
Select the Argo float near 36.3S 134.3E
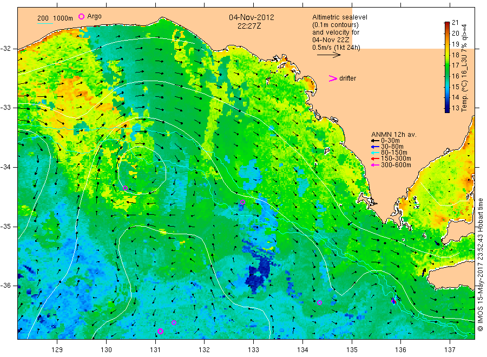click(319, 302)
